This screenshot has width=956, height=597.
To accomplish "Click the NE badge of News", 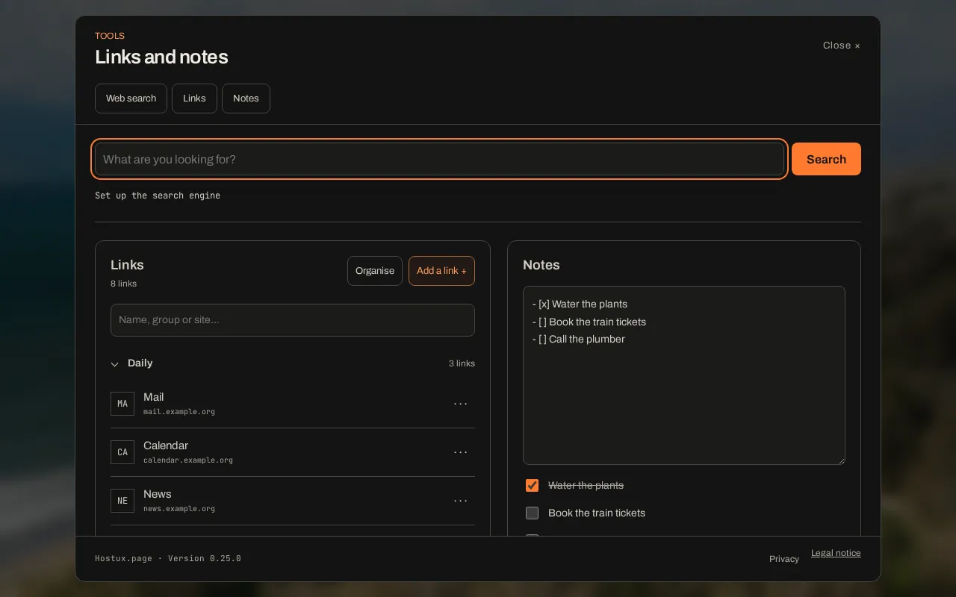I will [x=122, y=501].
